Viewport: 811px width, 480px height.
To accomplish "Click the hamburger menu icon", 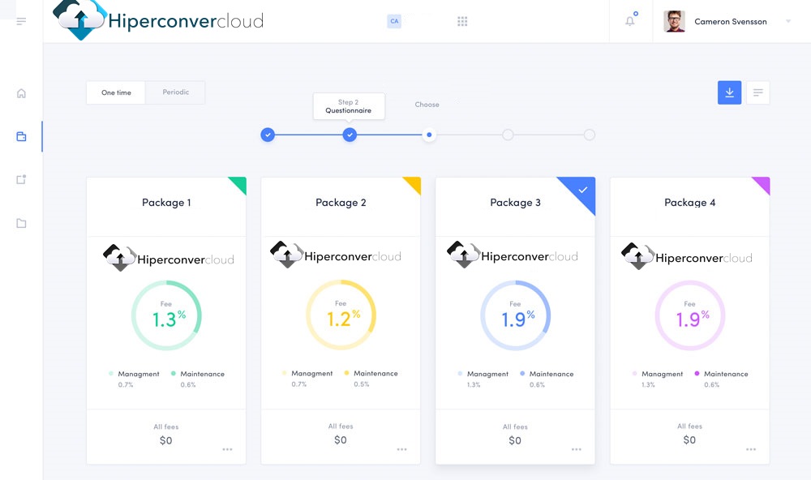I will click(21, 21).
